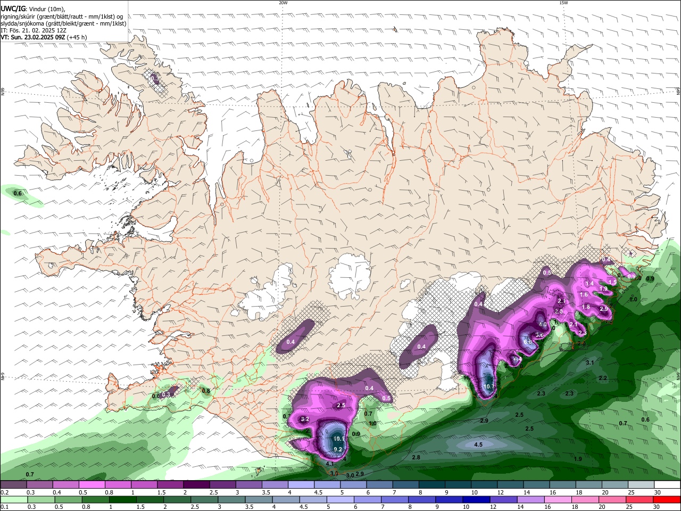Click the 4.1 value near the southern tip
This screenshot has height=511, width=681.
[x=329, y=464]
